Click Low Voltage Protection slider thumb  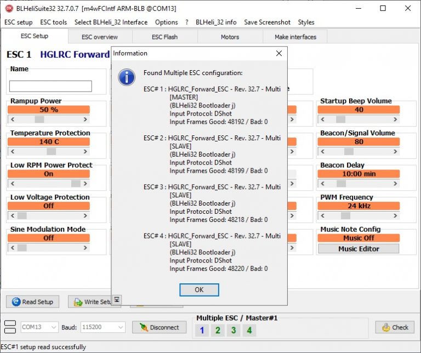(x=22, y=215)
